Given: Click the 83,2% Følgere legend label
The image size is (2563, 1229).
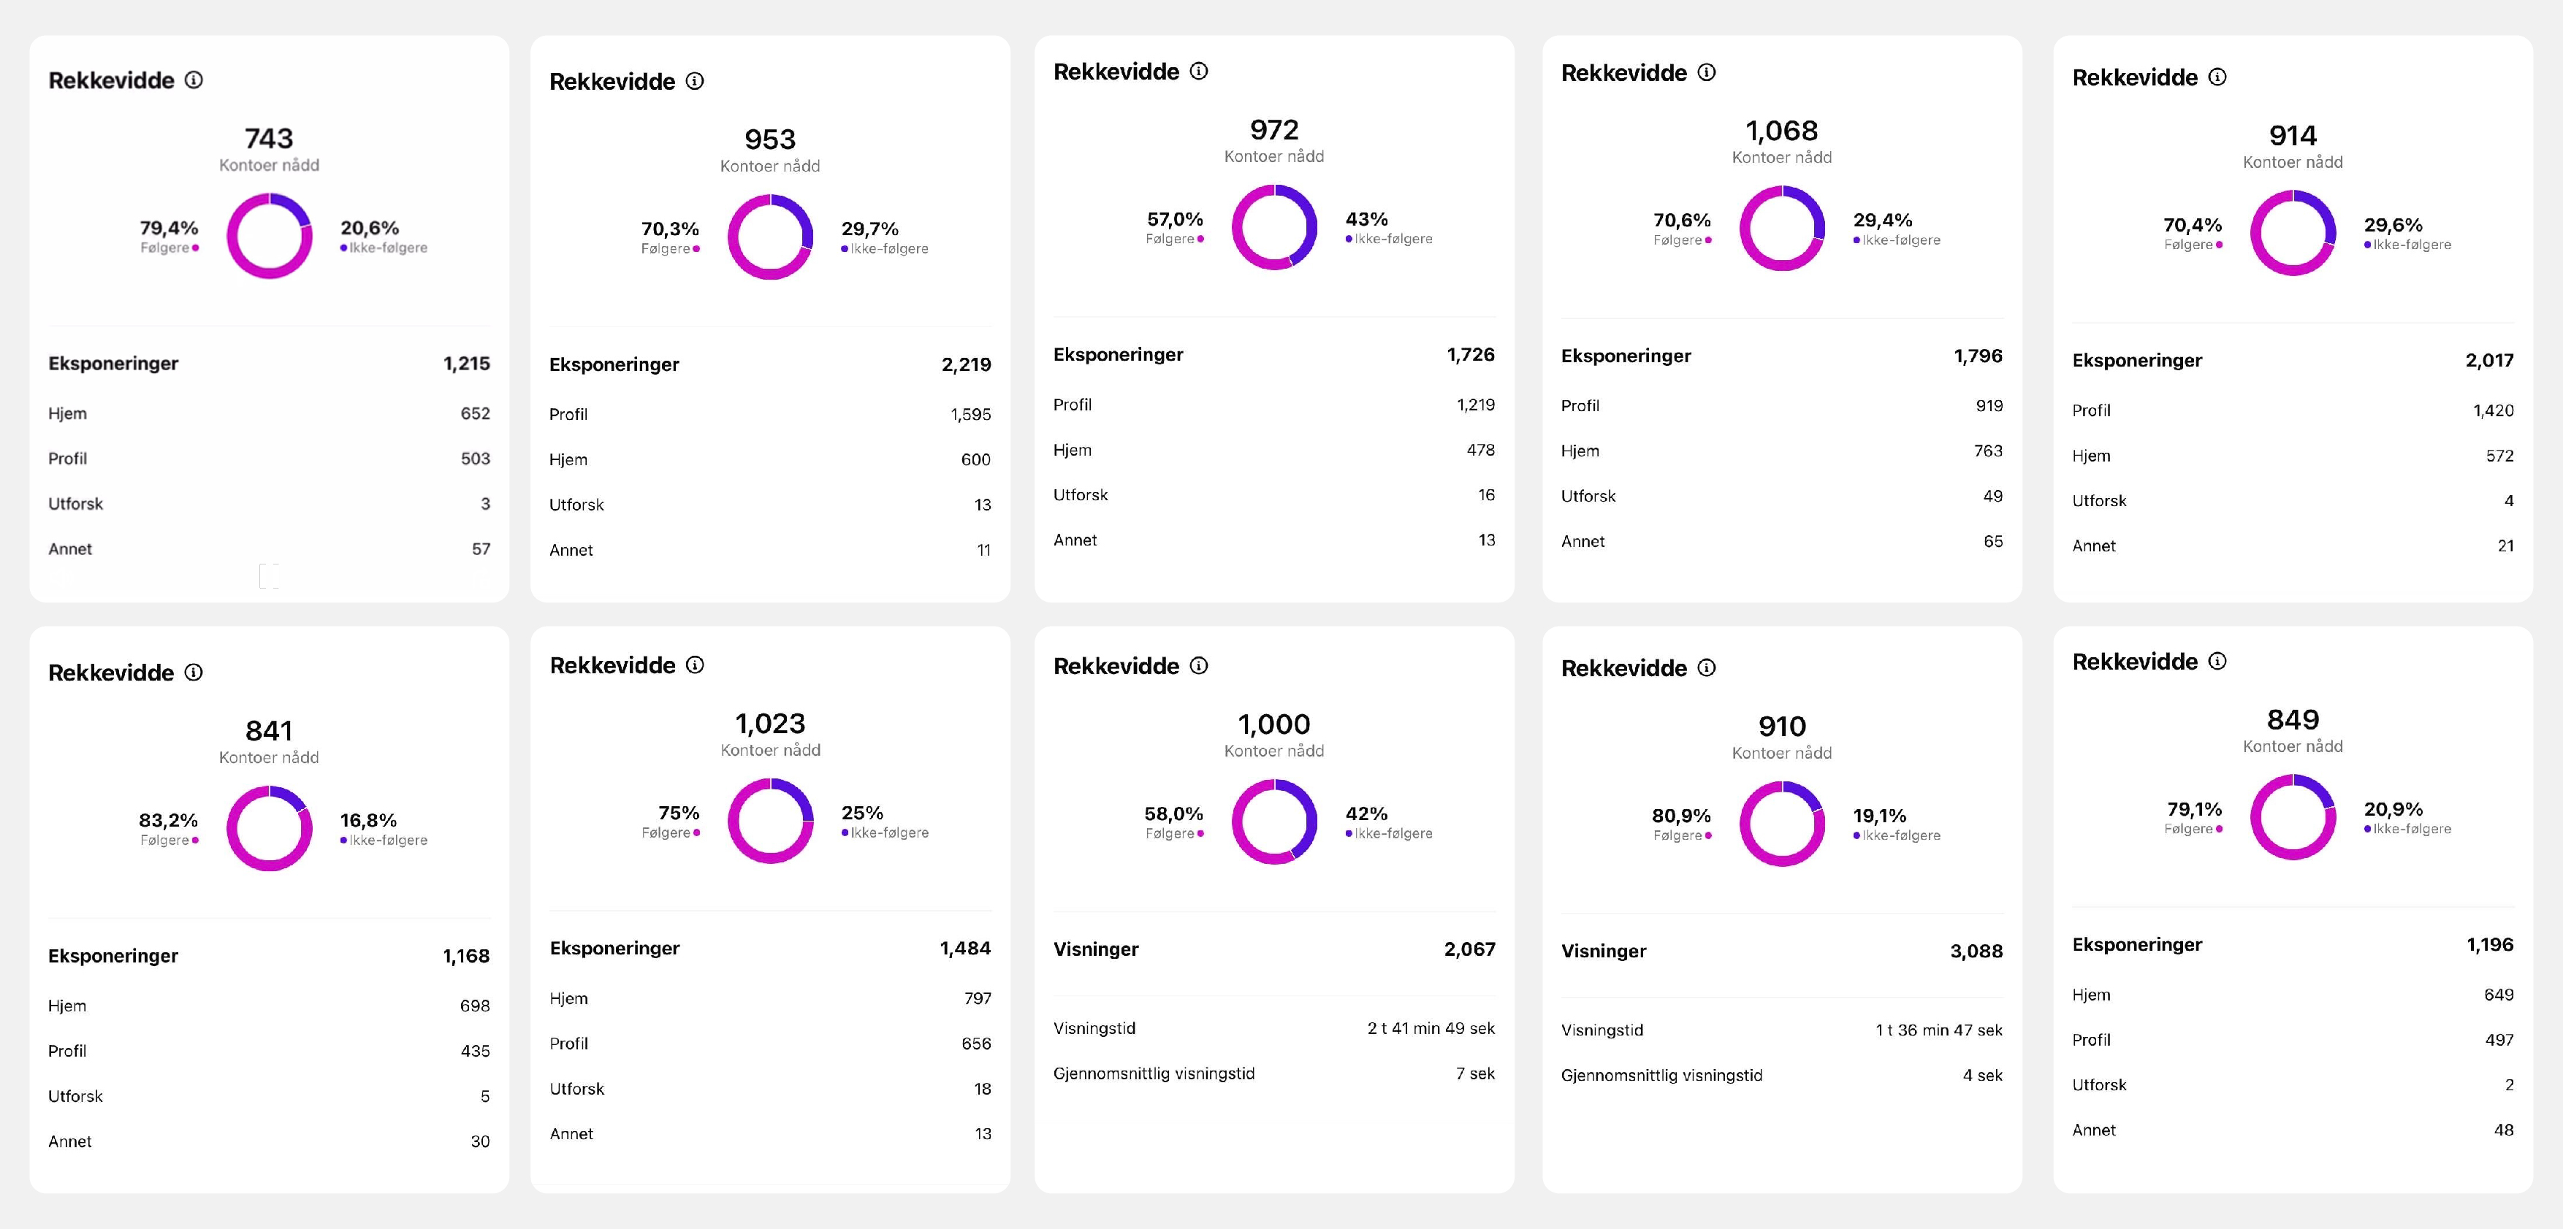Looking at the screenshot, I should 168,828.
